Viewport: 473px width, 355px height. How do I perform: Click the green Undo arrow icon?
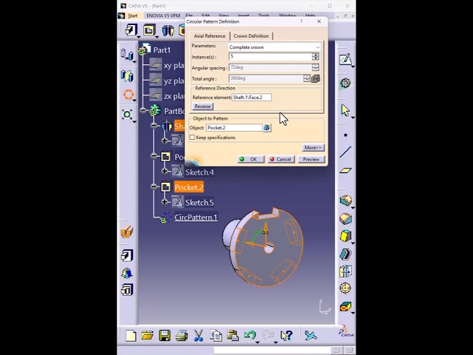pyautogui.click(x=250, y=335)
